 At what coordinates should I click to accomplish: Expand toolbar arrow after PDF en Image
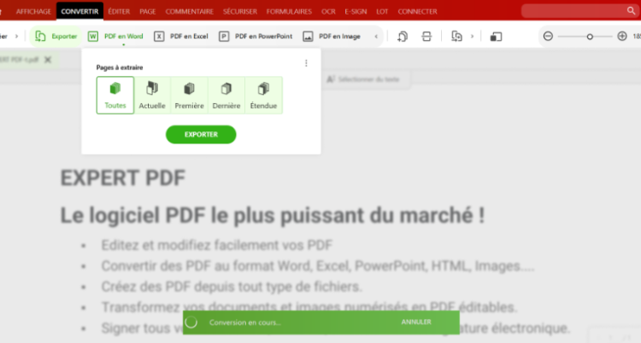pos(377,37)
